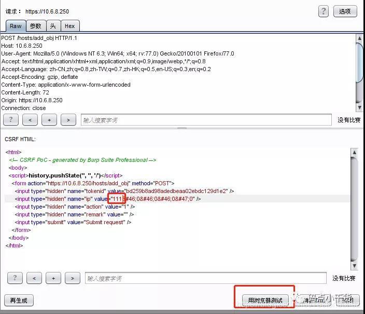Click the 'POST /hosts/add_obj HTTP/1.1' line
The width and height of the screenshot is (365, 314).
coord(39,38)
